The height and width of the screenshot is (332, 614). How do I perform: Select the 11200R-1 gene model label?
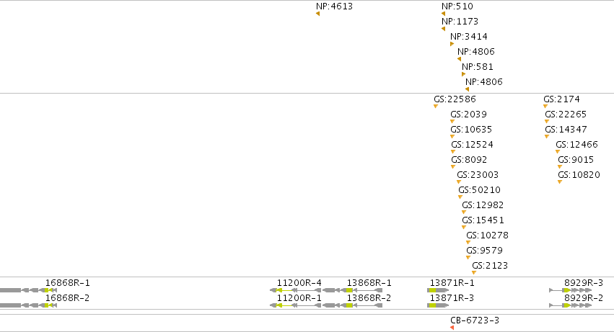299,298
